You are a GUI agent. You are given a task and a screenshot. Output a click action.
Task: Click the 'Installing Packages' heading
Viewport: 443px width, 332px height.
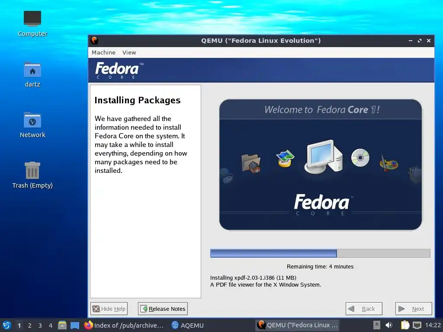(138, 100)
